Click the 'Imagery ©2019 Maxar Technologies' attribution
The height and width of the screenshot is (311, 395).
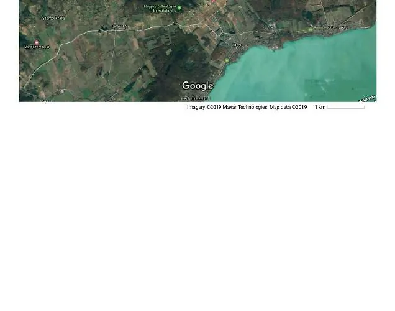click(227, 108)
